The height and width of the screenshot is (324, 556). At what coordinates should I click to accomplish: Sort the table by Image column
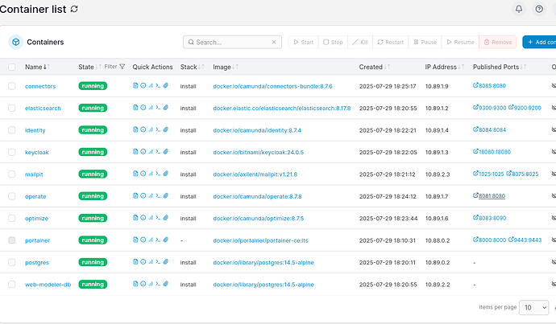click(226, 67)
